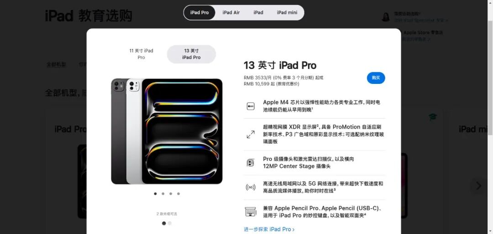The width and height of the screenshot is (493, 234).
Task: Click the 13-inch iPad Pro product image
Action: point(167,131)
